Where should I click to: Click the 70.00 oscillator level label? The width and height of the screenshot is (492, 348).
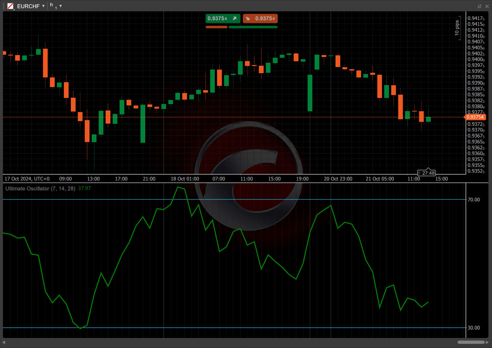pyautogui.click(x=474, y=200)
